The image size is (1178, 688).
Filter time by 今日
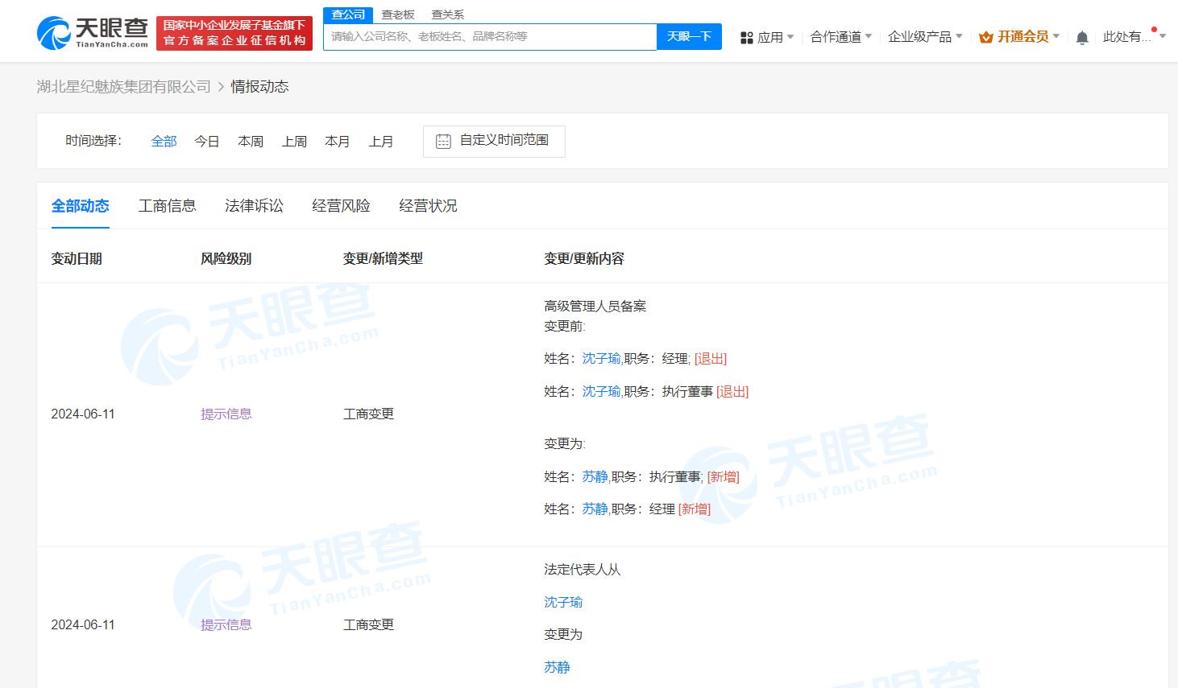tap(207, 141)
